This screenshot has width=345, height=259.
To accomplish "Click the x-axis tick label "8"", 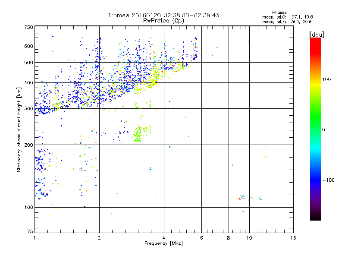I will click(x=229, y=238).
